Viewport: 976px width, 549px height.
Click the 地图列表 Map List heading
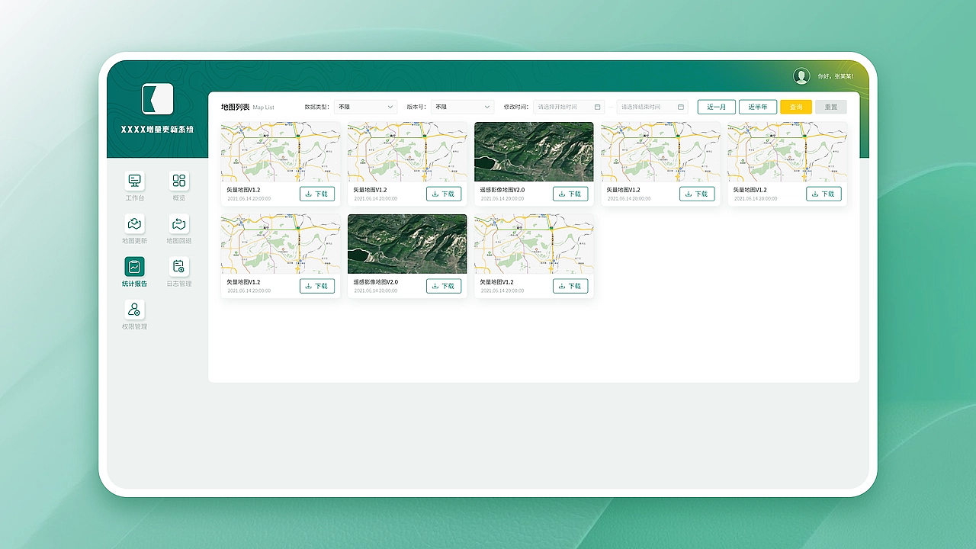[x=247, y=107]
